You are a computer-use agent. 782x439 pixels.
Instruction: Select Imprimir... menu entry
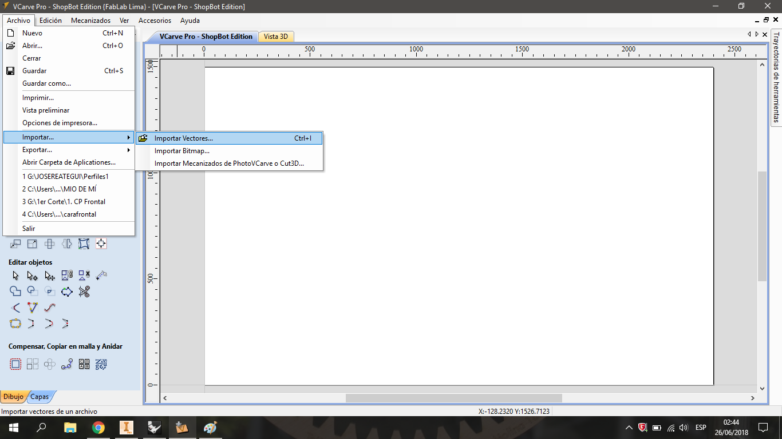[69, 98]
